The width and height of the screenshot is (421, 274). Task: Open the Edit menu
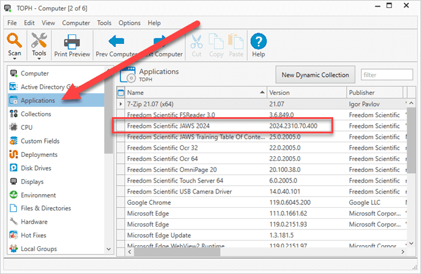[29, 23]
